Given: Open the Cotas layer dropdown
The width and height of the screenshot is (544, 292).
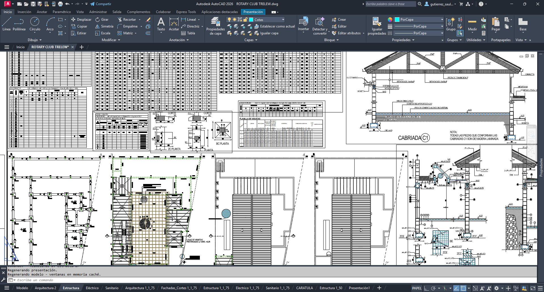Looking at the screenshot, I should [282, 20].
